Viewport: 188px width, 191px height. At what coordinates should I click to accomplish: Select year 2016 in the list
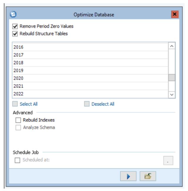pyautogui.click(x=90, y=47)
